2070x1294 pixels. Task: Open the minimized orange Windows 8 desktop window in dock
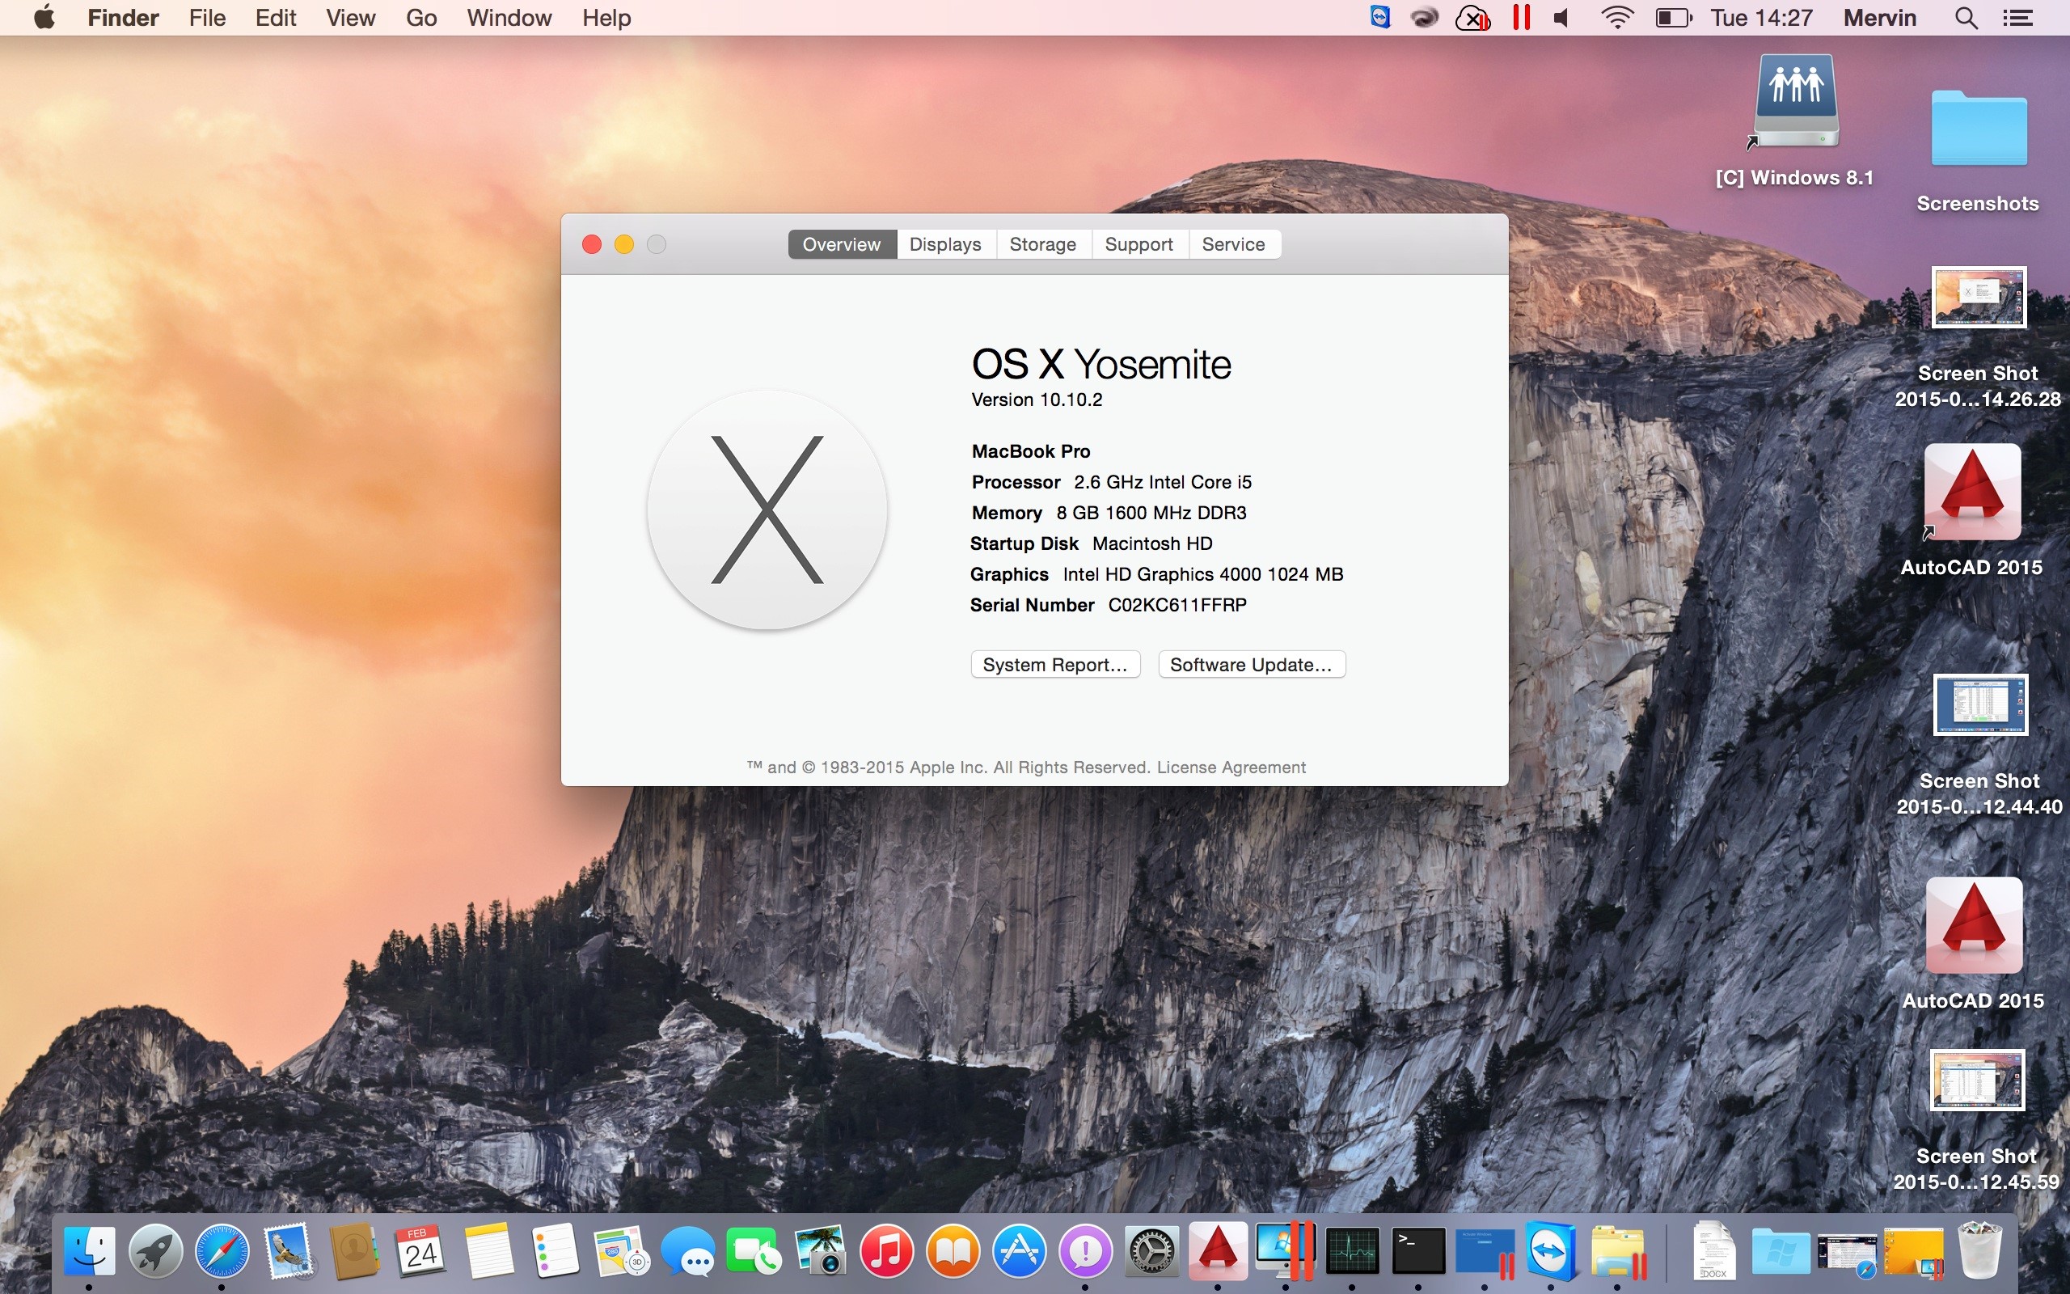tap(1913, 1254)
